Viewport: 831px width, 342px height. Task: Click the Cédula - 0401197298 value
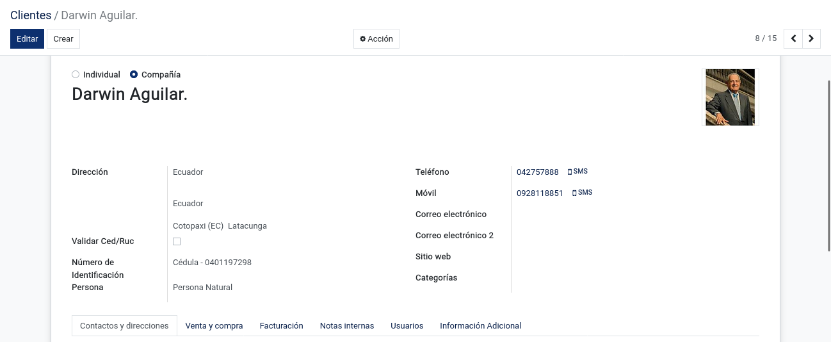pyautogui.click(x=212, y=263)
